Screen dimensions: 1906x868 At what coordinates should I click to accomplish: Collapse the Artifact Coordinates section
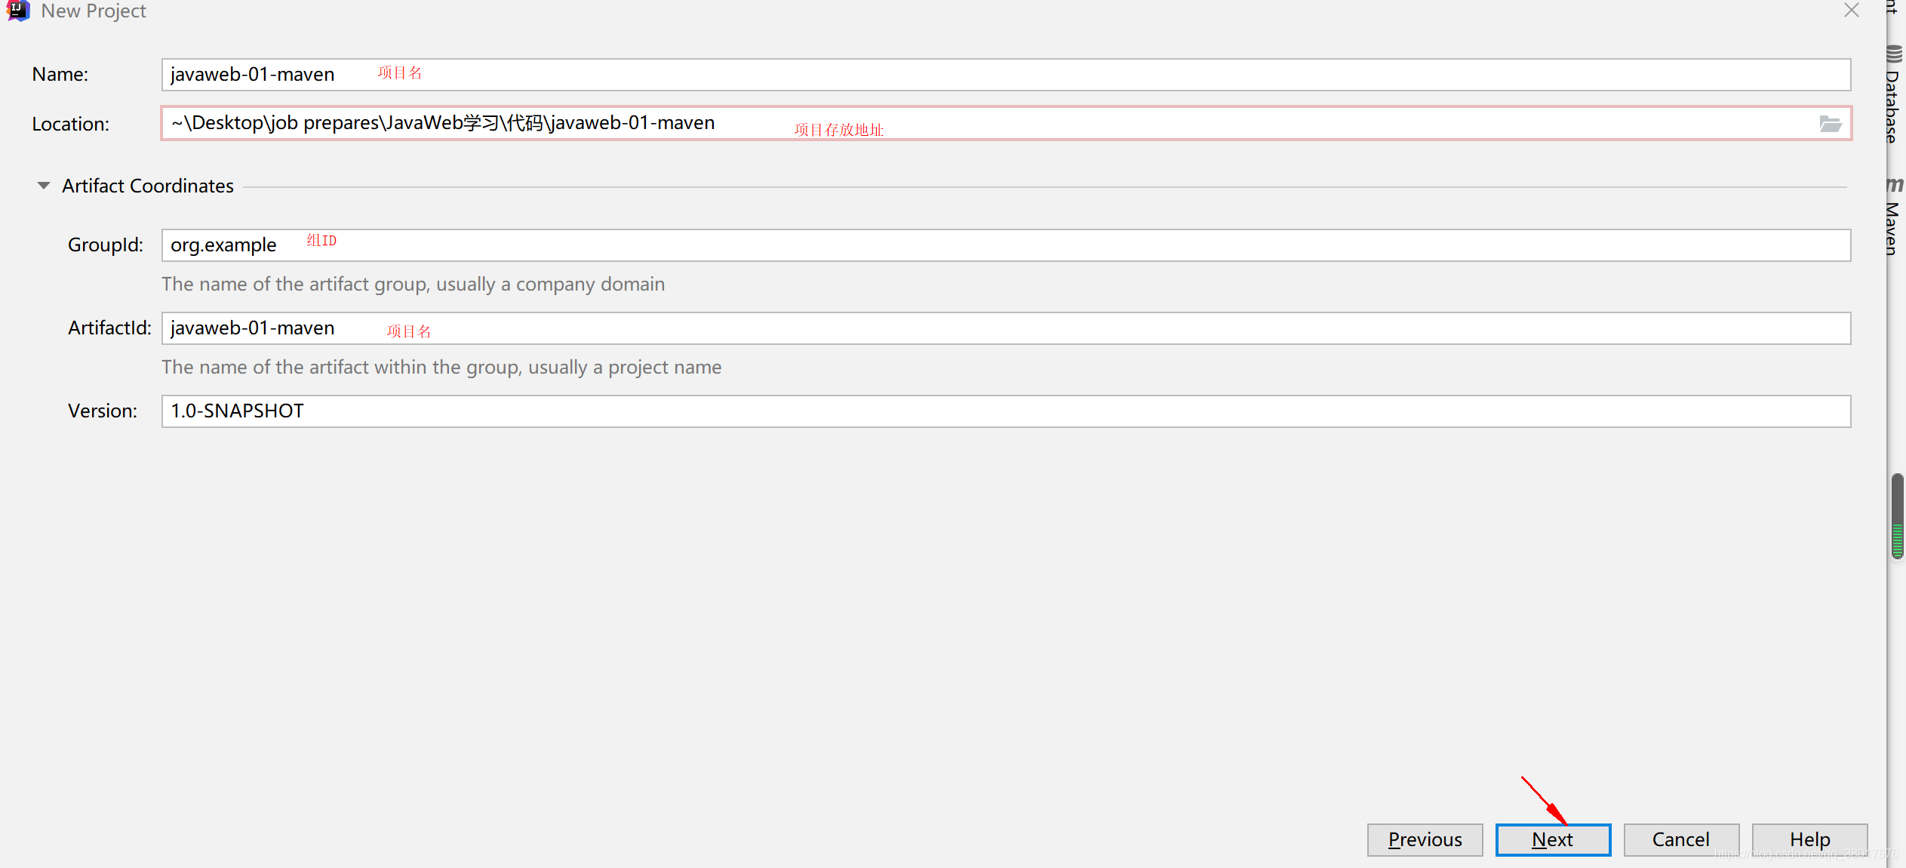pos(44,186)
